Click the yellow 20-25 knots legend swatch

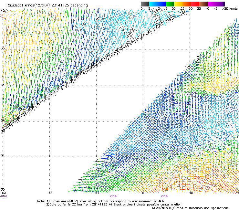click(x=178, y=4)
